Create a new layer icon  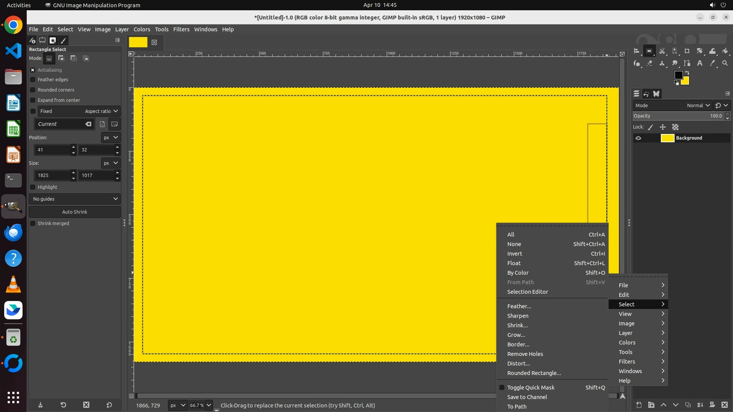pyautogui.click(x=639, y=405)
